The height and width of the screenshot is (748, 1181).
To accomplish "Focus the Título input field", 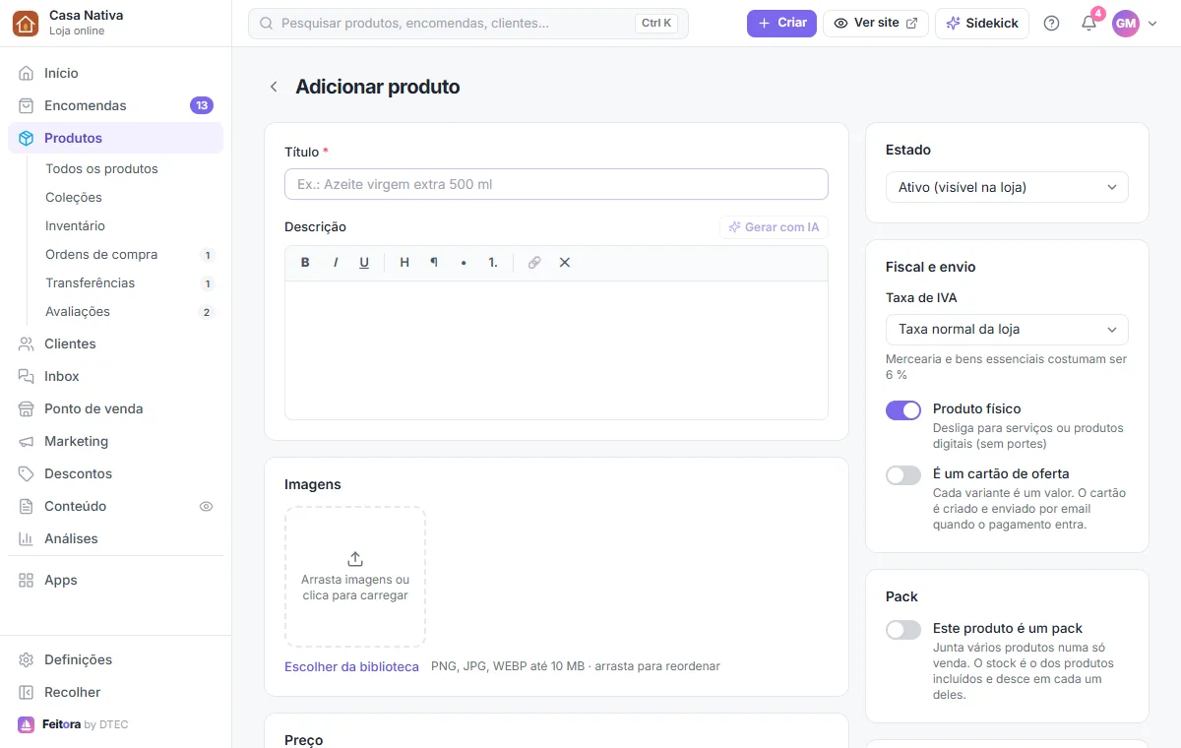I will pyautogui.click(x=556, y=184).
